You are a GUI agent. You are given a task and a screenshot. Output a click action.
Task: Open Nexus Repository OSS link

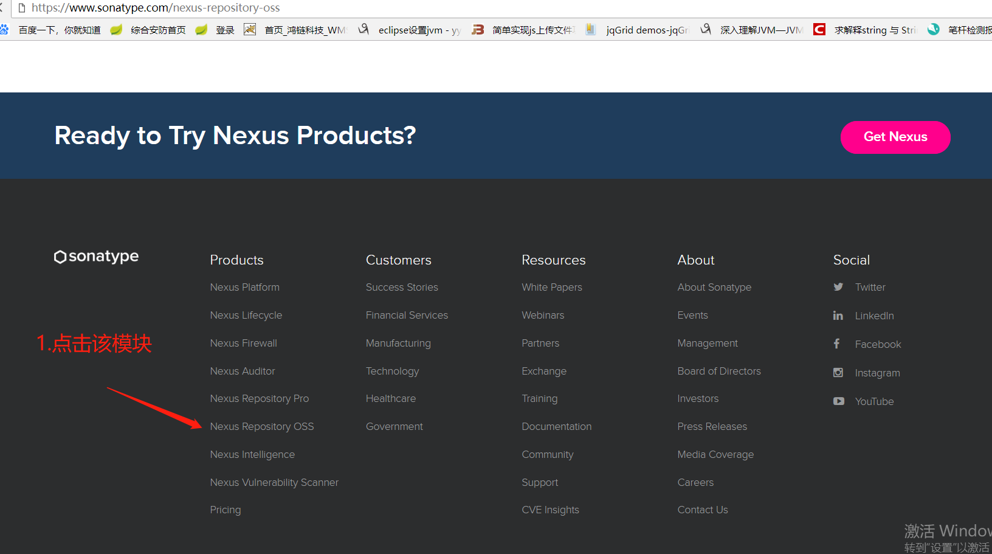click(x=262, y=426)
